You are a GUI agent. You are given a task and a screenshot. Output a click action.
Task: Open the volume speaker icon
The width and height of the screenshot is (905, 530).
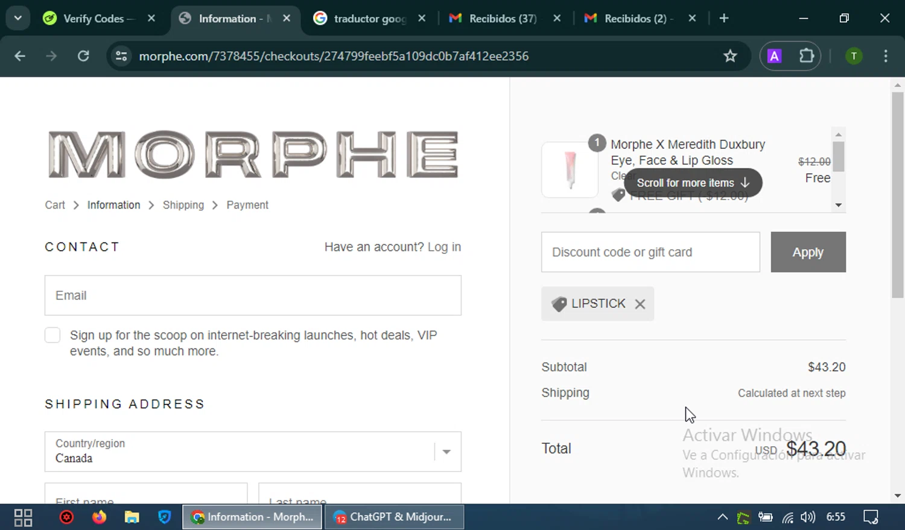pyautogui.click(x=808, y=517)
